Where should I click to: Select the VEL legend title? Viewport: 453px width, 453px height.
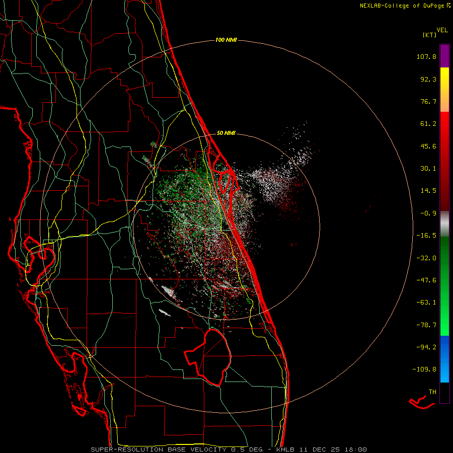[442, 30]
